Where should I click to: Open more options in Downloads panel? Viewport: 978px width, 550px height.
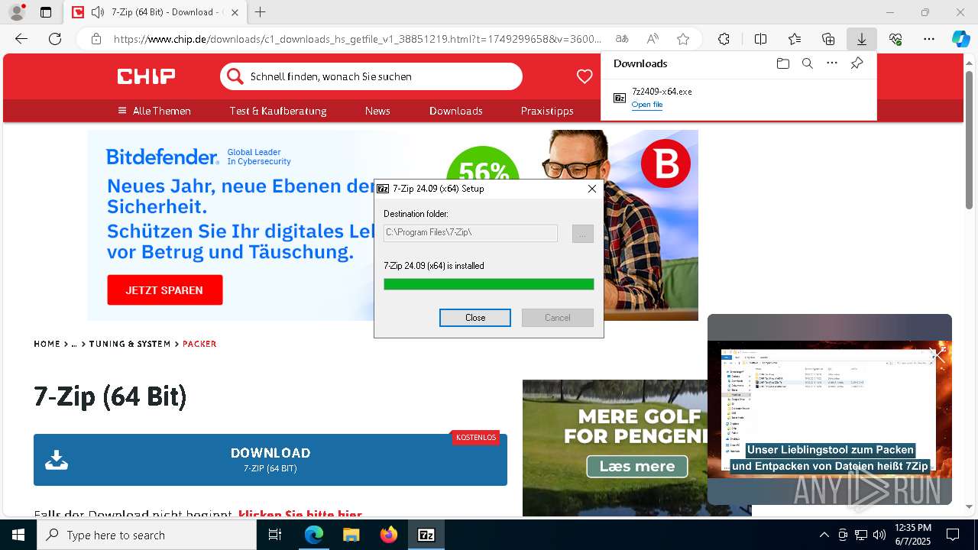[x=832, y=63]
